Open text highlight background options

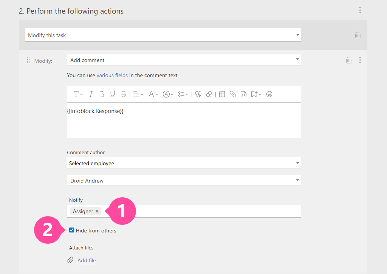pos(168,94)
